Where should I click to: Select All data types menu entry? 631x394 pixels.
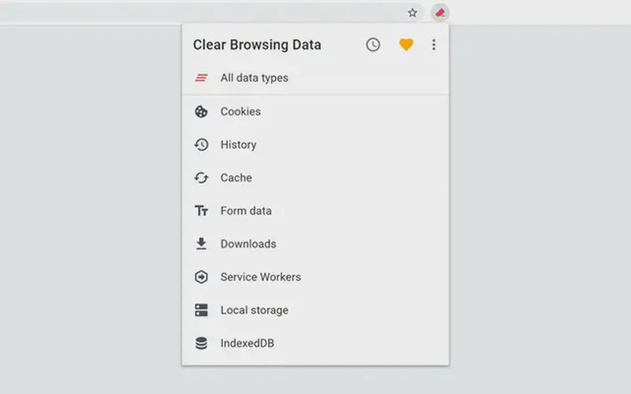tap(254, 78)
